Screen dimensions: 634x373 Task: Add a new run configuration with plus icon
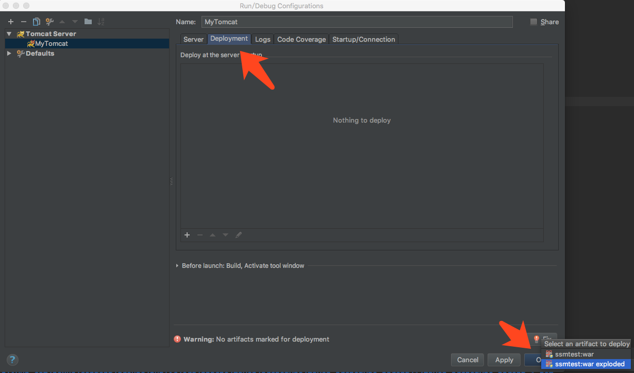pos(11,22)
